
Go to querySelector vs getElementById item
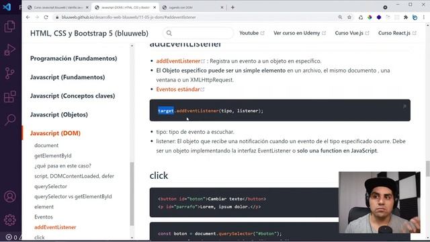73,196
